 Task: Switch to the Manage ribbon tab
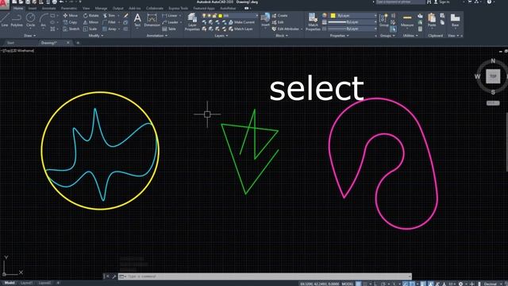pos(101,8)
